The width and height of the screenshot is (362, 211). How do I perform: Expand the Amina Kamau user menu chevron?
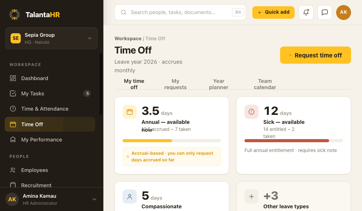(94, 199)
